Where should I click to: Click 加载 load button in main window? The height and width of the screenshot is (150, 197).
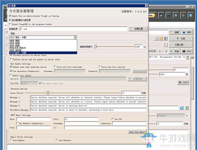(x=175, y=32)
